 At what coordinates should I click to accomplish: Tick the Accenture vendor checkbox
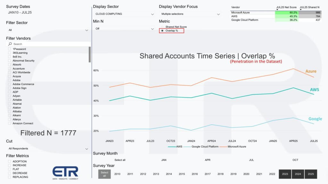pyautogui.click(x=9, y=69)
